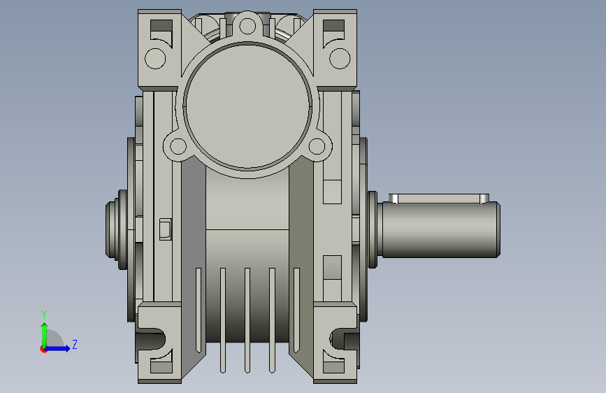This screenshot has height=393, width=606.
Task: Select the top center lug hole
Action: (247, 27)
